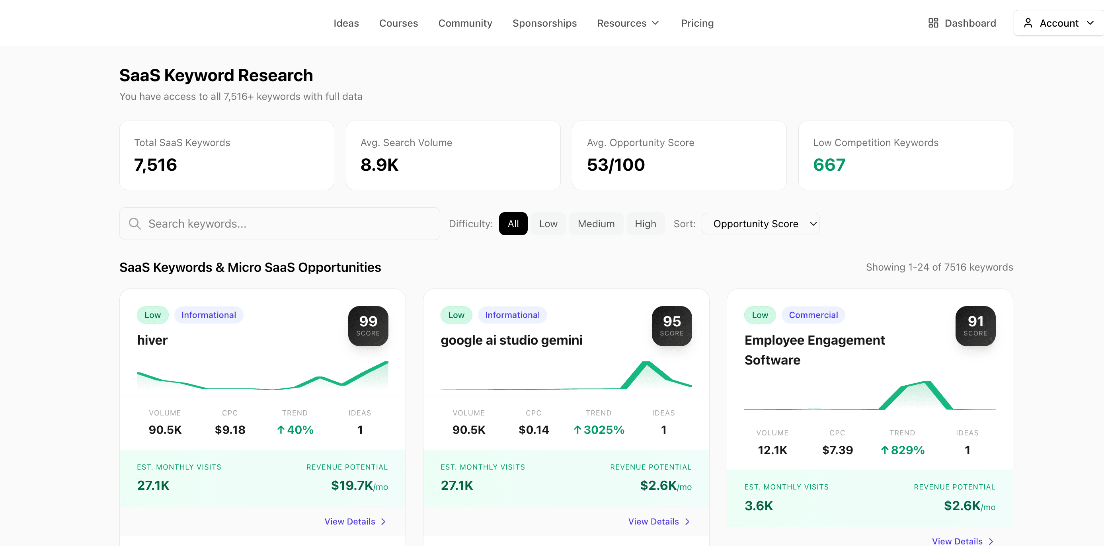Open the Sponsorships menu item
Viewport: 1104px width, 546px height.
click(544, 23)
